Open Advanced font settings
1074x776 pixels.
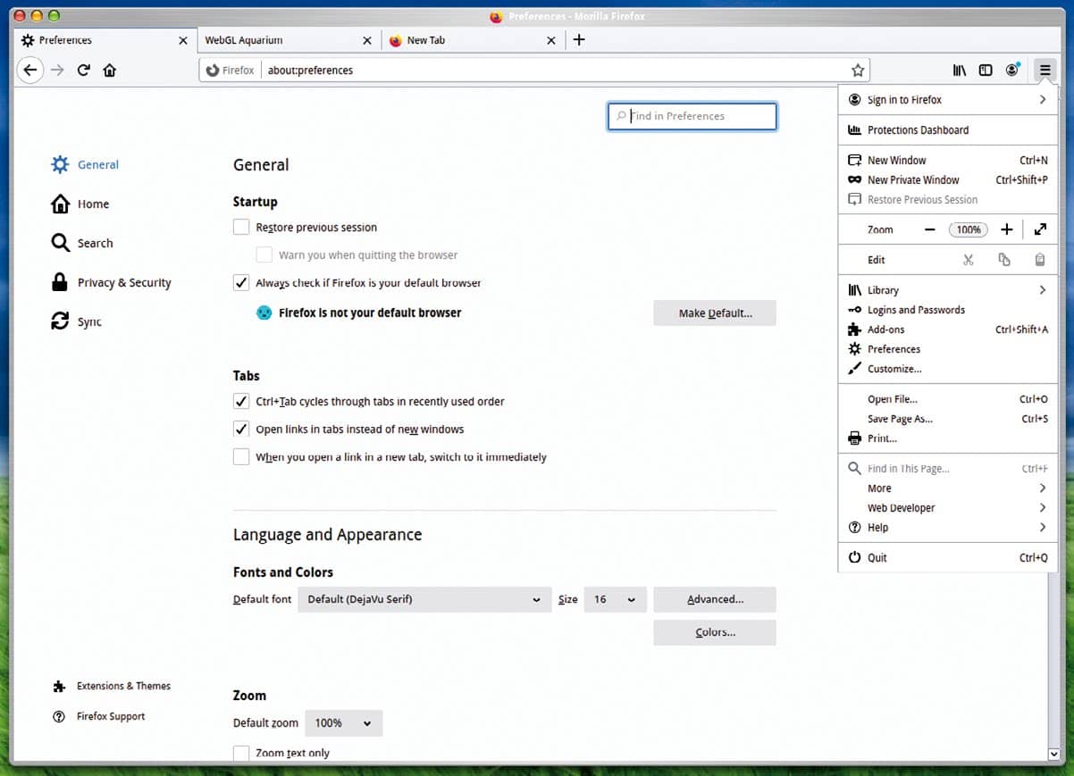(x=715, y=599)
